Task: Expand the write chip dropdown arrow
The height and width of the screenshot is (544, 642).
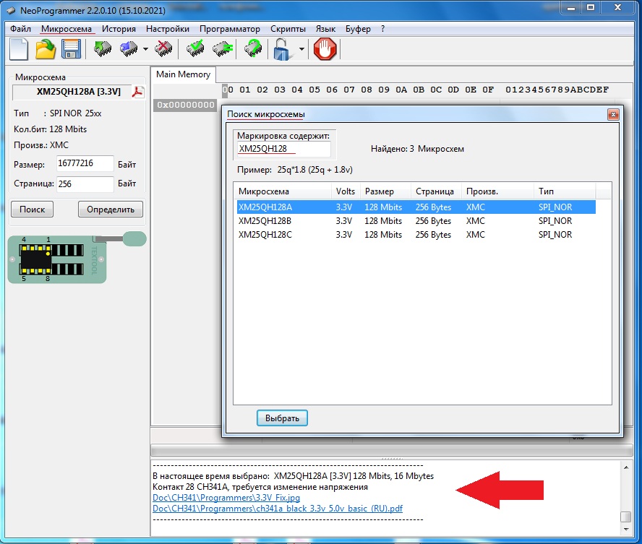Action: coord(145,50)
